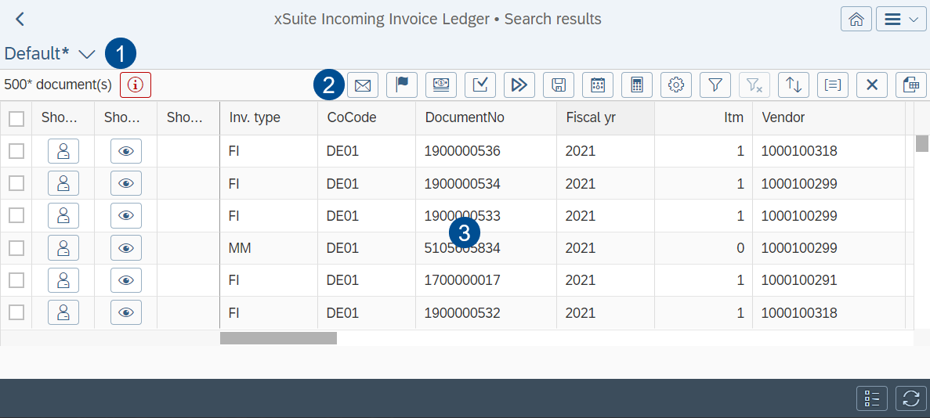Click the money banknote icon in toolbar

(x=441, y=85)
